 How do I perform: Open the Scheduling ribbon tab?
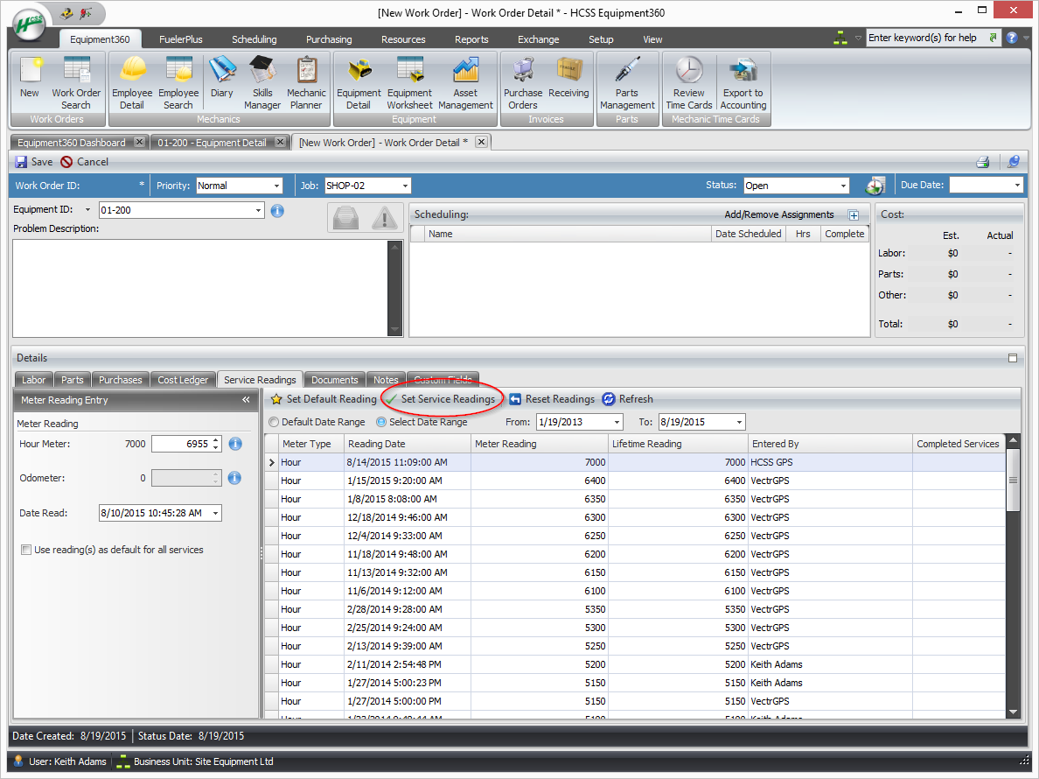[254, 39]
